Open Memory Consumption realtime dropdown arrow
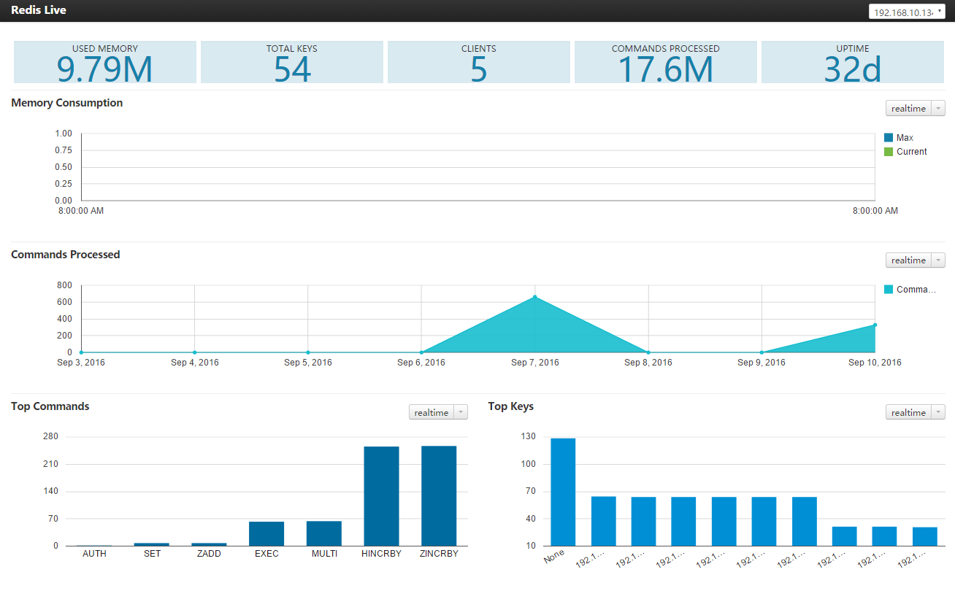Screen dimensions: 955x599 point(939,109)
